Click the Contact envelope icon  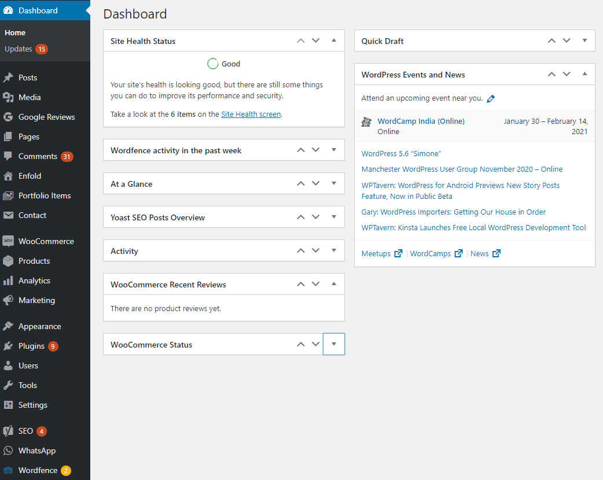[x=8, y=215]
